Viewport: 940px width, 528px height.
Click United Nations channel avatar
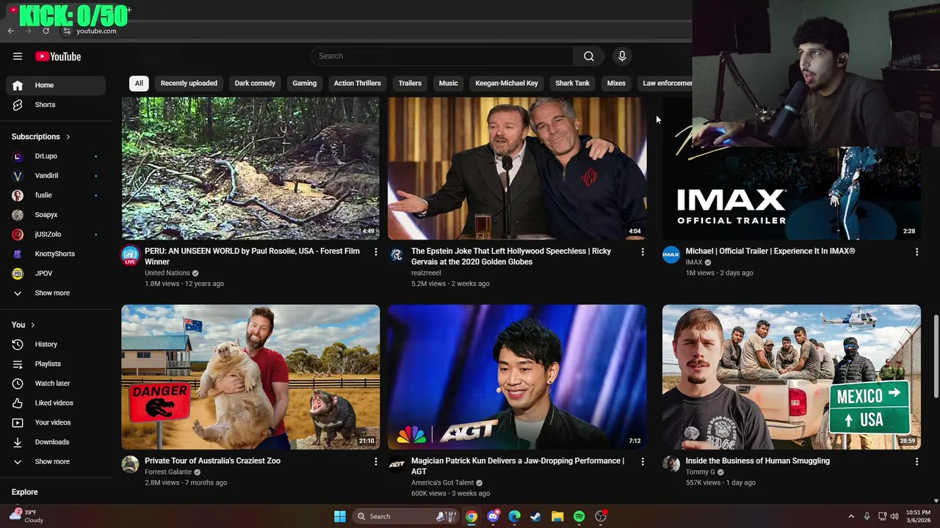pos(130,254)
